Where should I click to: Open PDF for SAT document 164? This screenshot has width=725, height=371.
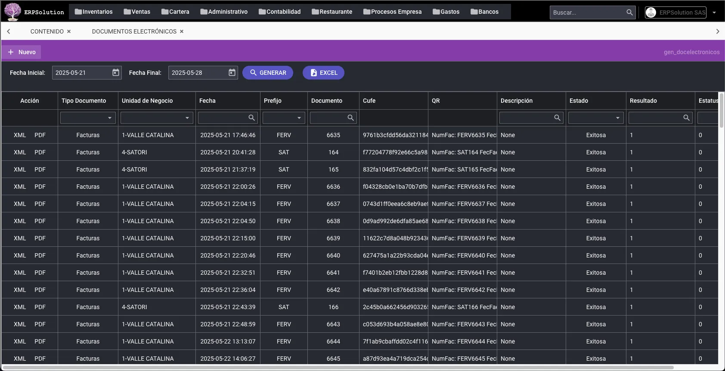40,152
